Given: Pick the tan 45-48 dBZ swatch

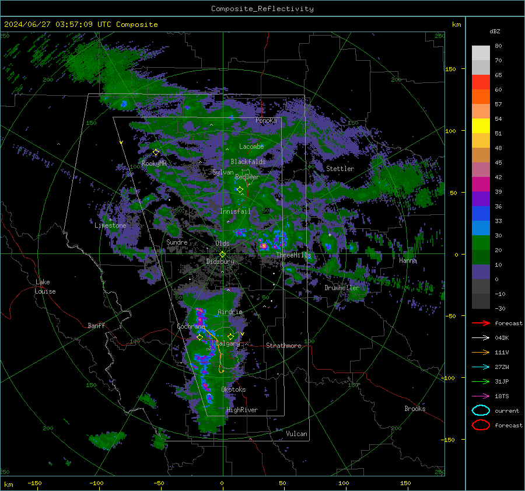Looking at the screenshot, I should [481, 155].
